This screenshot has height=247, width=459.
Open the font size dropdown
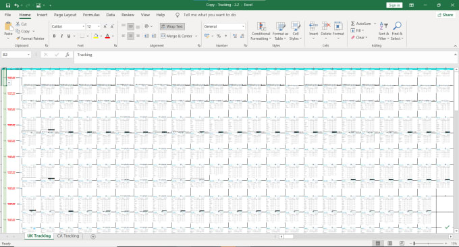click(x=99, y=26)
